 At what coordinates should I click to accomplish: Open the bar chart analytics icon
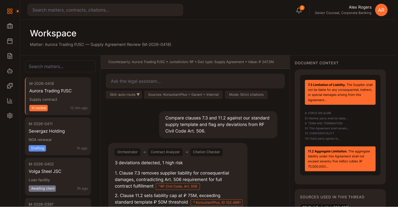[10, 101]
